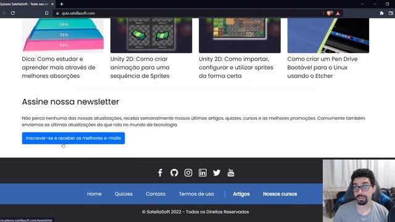The width and height of the screenshot is (395, 222).
Task: Go to Quizzes in footer menu
Action: (123, 194)
